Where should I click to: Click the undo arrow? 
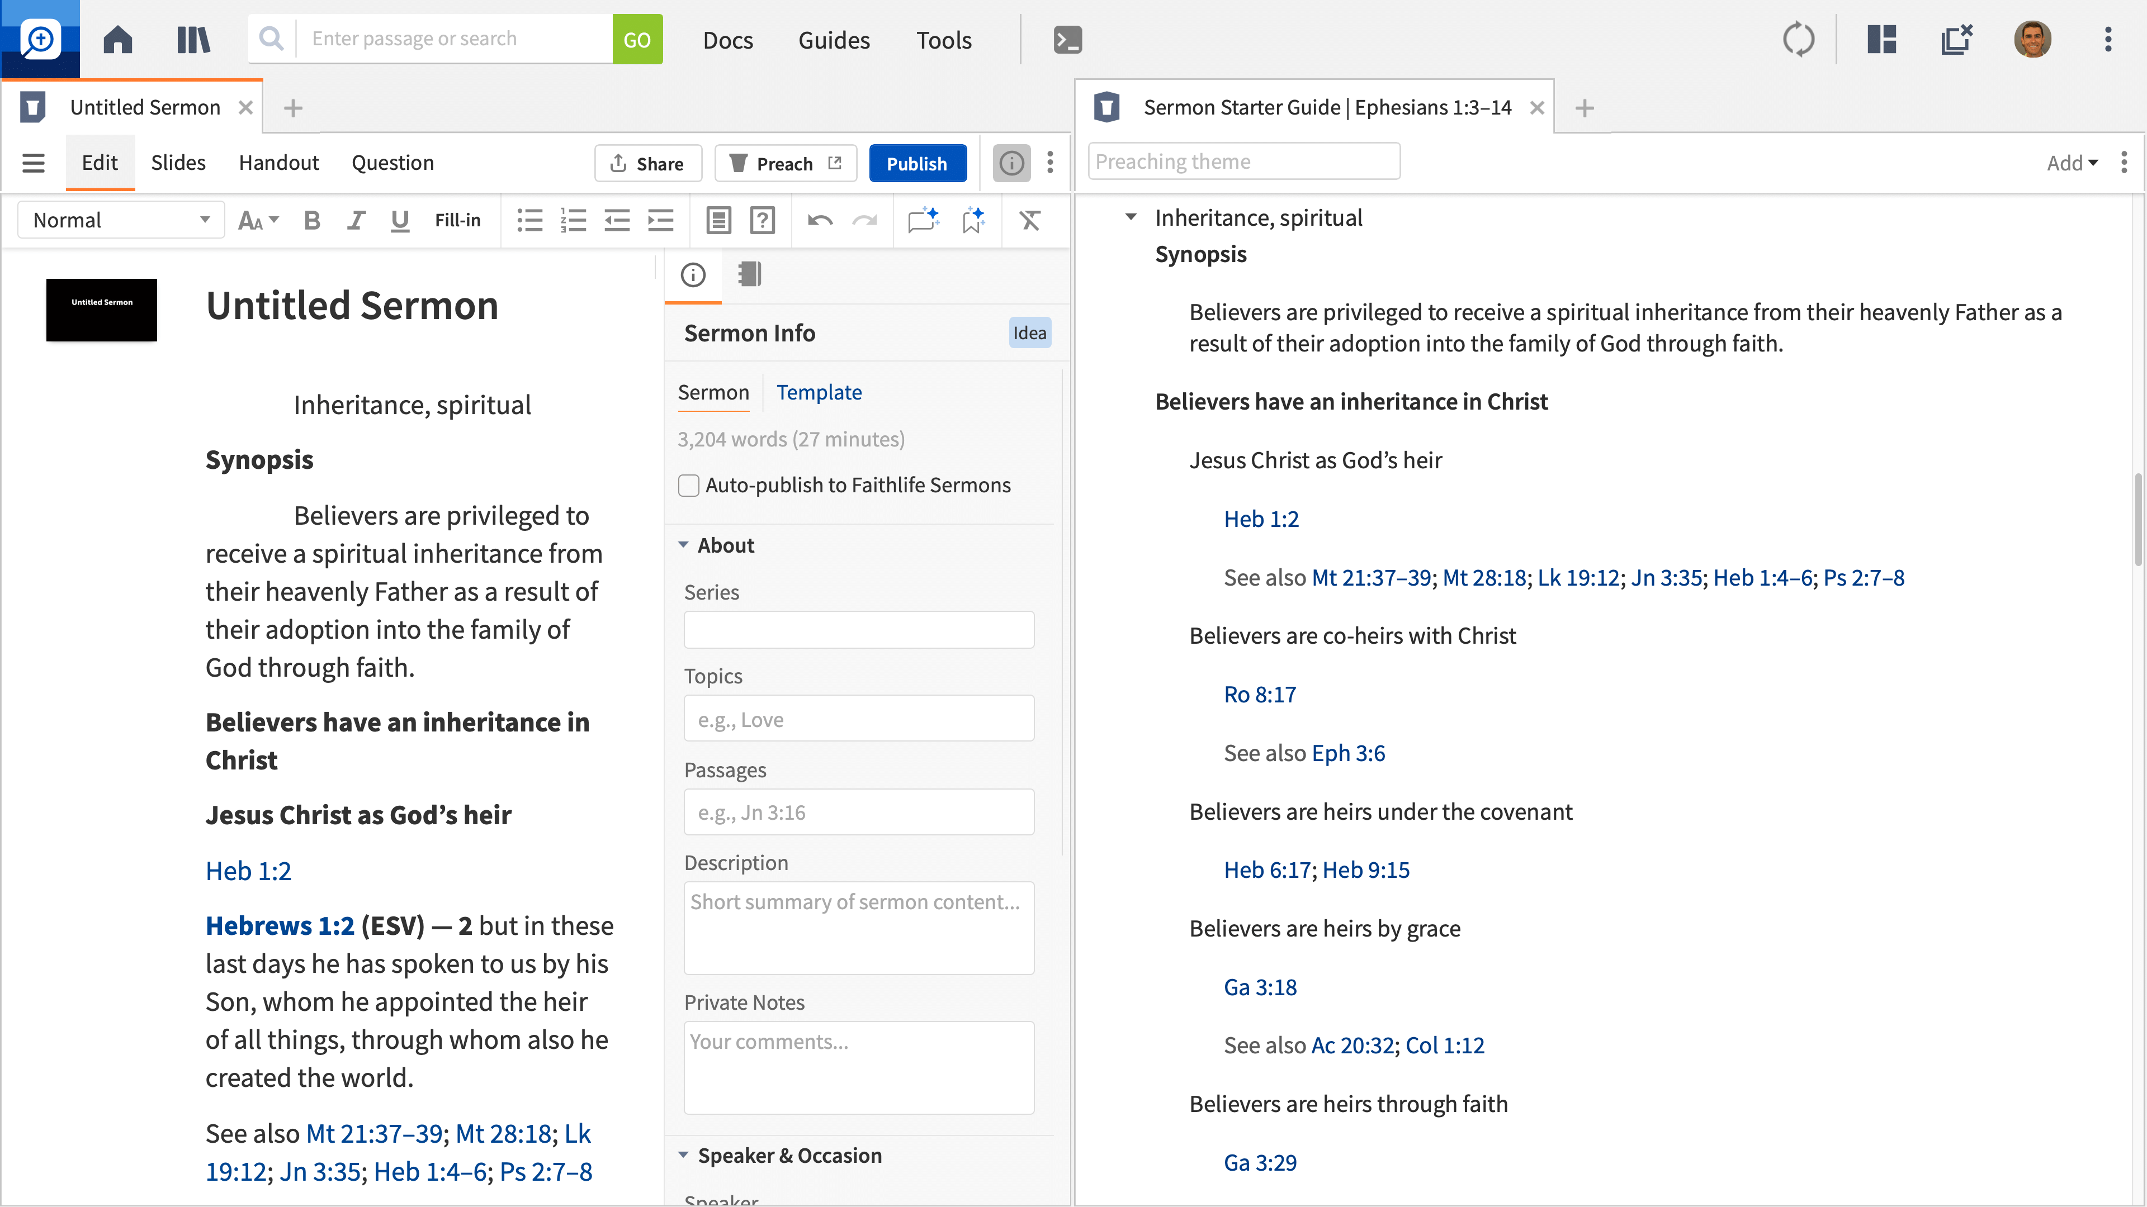click(819, 220)
